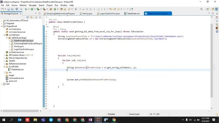
Task: Close the Package Explorer tab
Action: pyautogui.click(x=21, y=14)
